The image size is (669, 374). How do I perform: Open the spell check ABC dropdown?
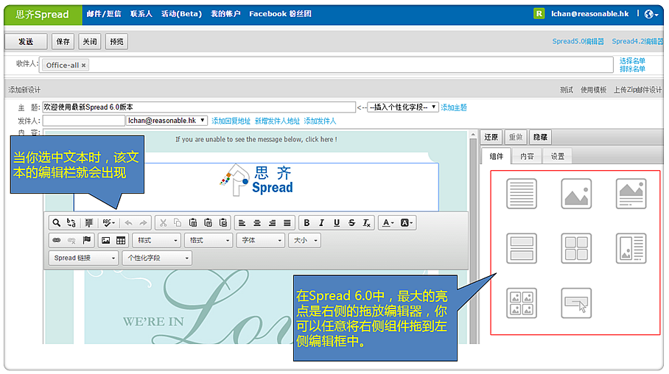pyautogui.click(x=108, y=222)
